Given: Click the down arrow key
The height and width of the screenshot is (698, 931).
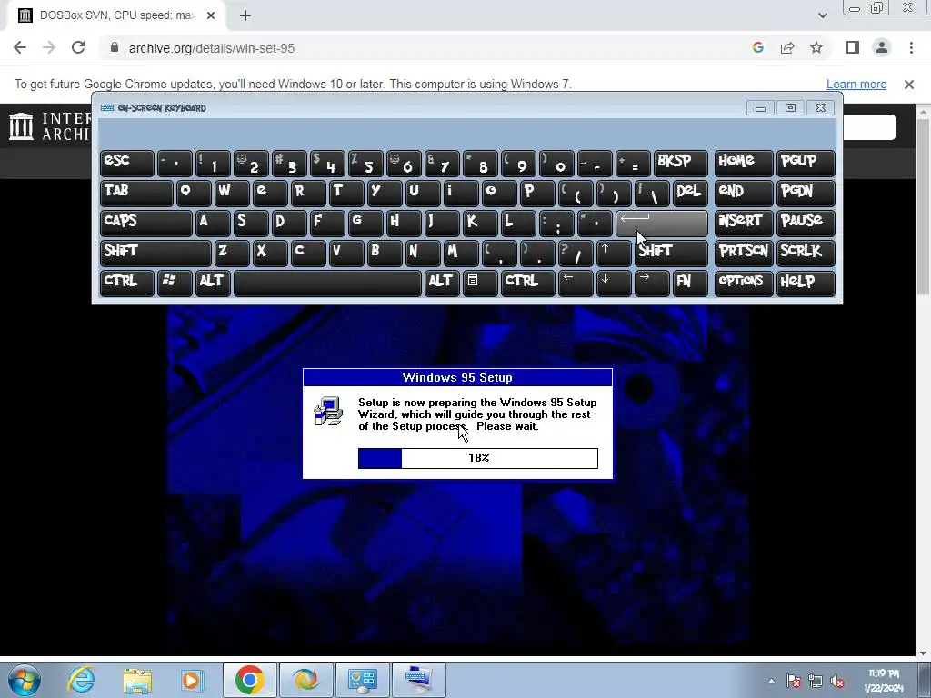Looking at the screenshot, I should (x=614, y=284).
